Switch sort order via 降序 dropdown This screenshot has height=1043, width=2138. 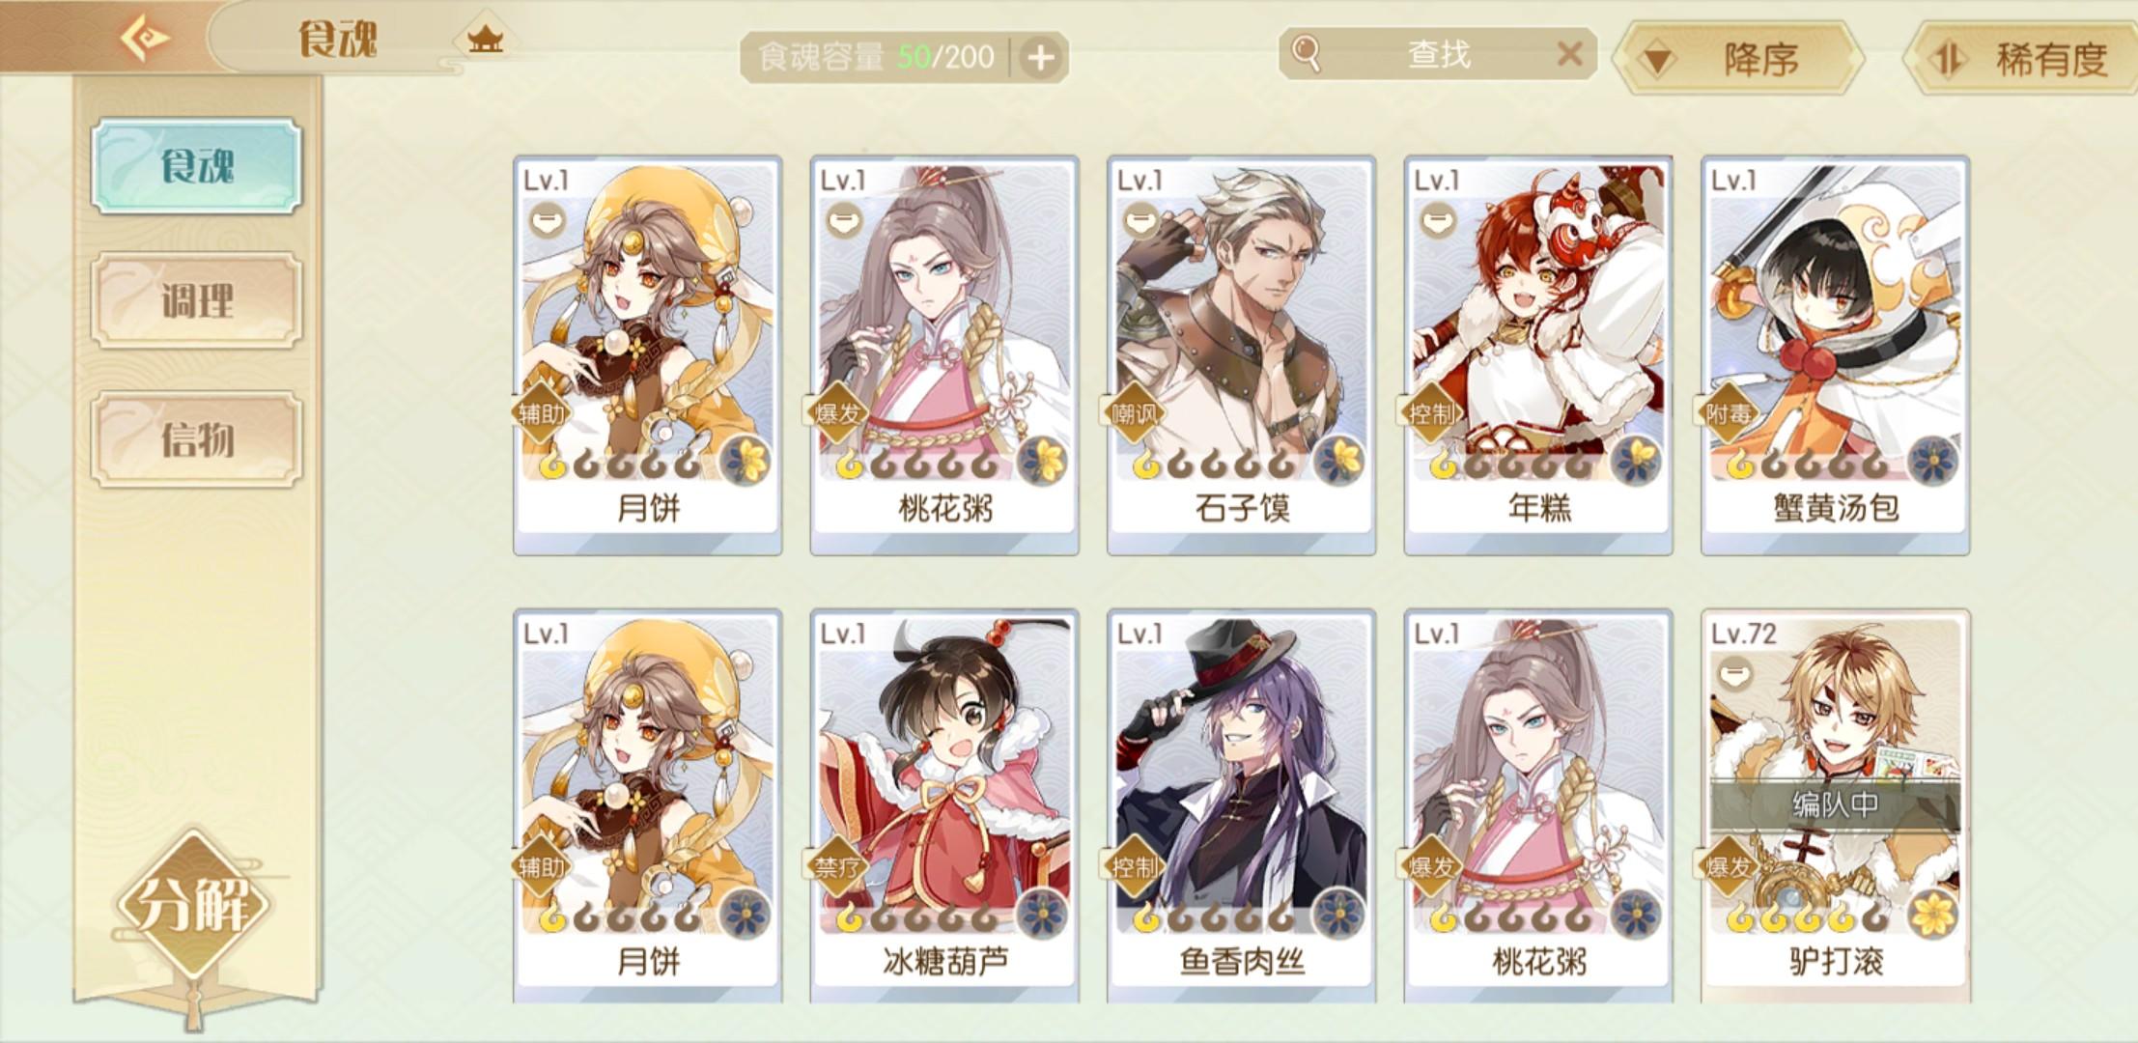click(x=1741, y=59)
